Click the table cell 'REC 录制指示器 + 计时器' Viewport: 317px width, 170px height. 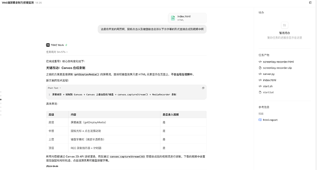pos(114,148)
